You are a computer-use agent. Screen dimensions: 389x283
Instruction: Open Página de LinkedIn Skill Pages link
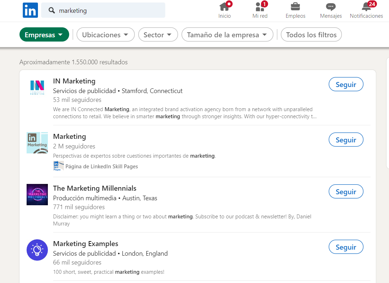click(102, 167)
